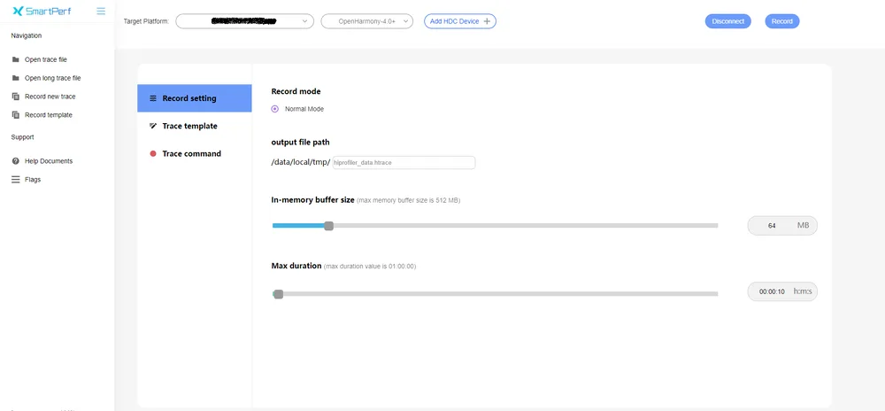Open the Trace command tab
The height and width of the screenshot is (411, 885).
(x=194, y=153)
